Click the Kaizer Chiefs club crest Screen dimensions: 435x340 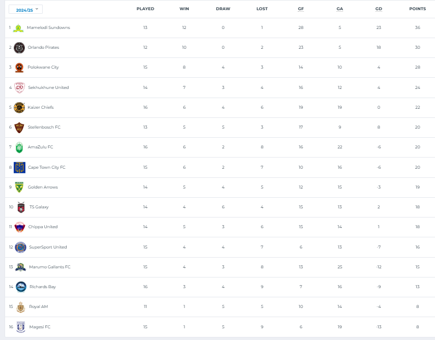[19, 107]
